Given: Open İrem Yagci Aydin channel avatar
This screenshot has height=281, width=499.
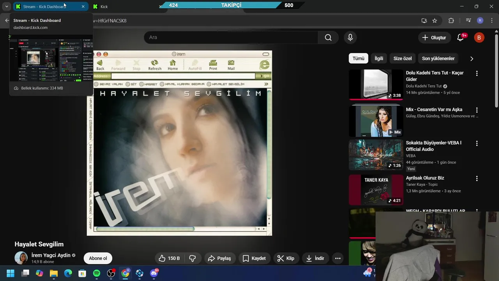Looking at the screenshot, I should pos(21,258).
